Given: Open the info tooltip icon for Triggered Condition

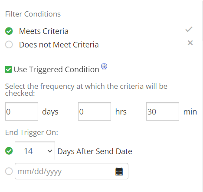Looking at the screenshot, I should (104, 66).
